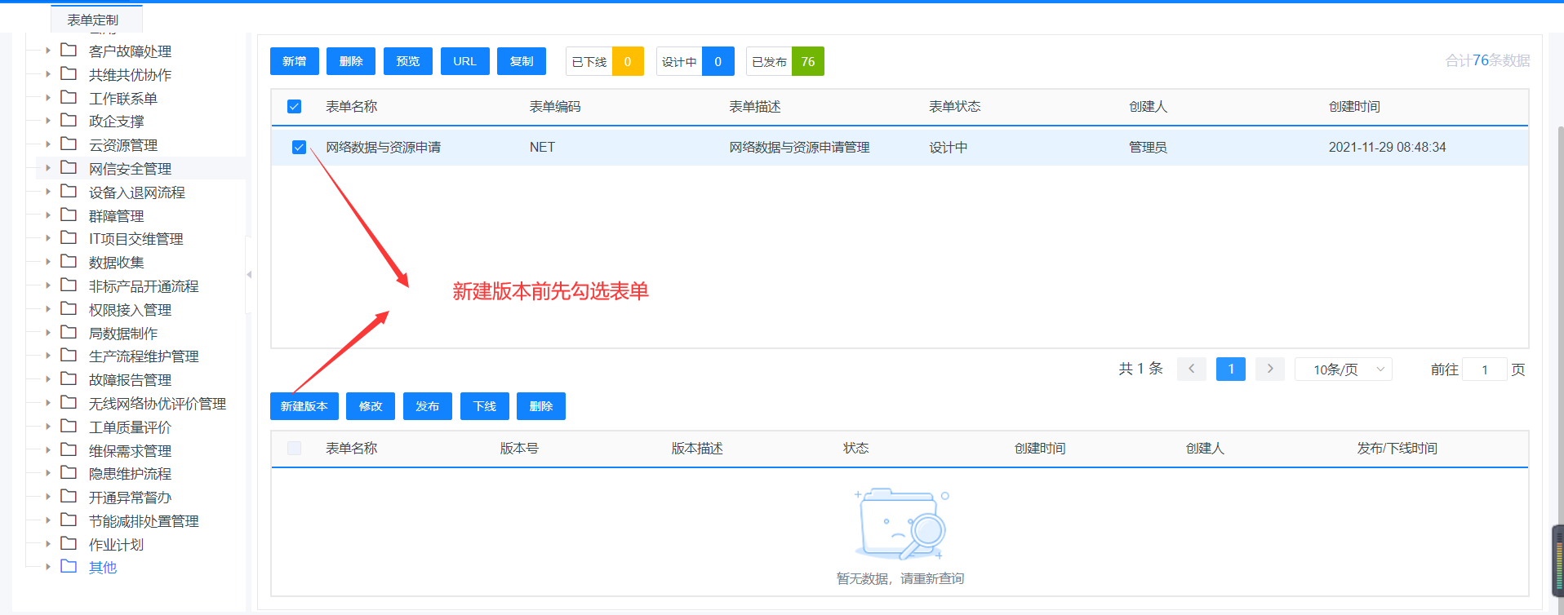Viewport: 1564px width, 615px height.
Task: Click the URL button
Action: [464, 61]
